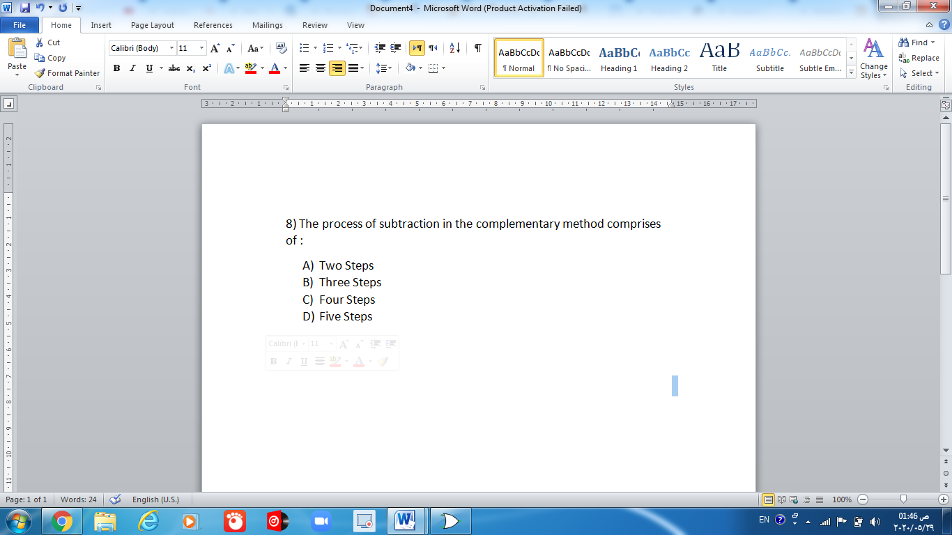Apply the Heading 1 style
952x535 pixels.
click(x=619, y=57)
